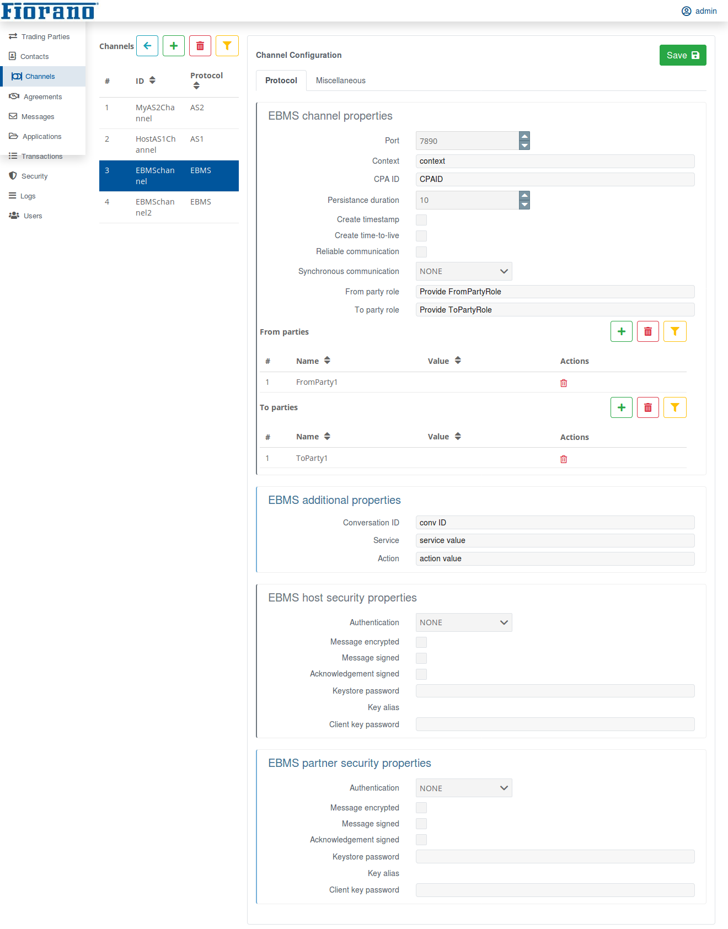Expand host security Authentication dropdown
The height and width of the screenshot is (929, 728).
pos(463,622)
